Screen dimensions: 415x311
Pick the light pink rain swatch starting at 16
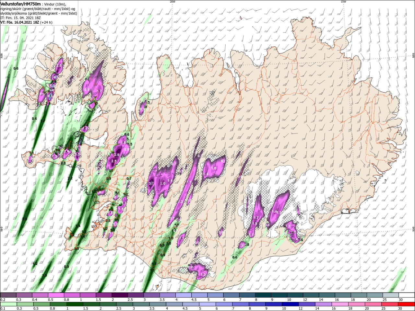tap(340, 304)
